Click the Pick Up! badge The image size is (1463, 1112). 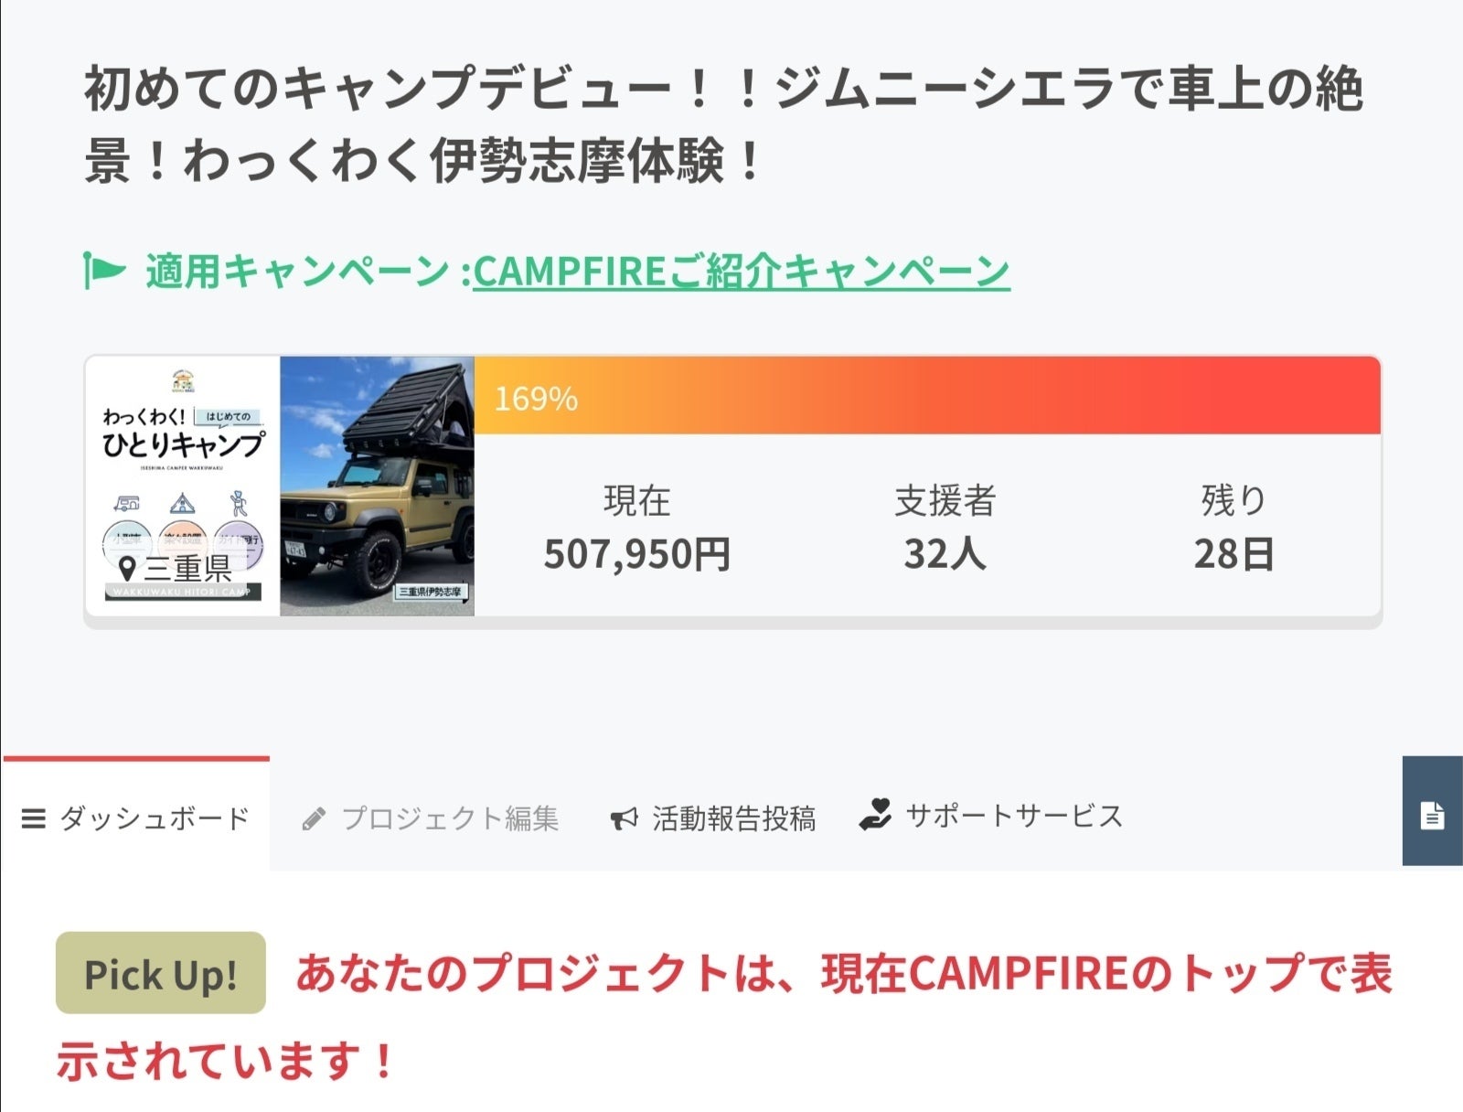pos(161,973)
